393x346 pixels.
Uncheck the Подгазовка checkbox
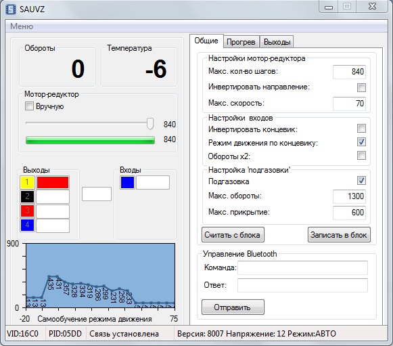coord(361,180)
